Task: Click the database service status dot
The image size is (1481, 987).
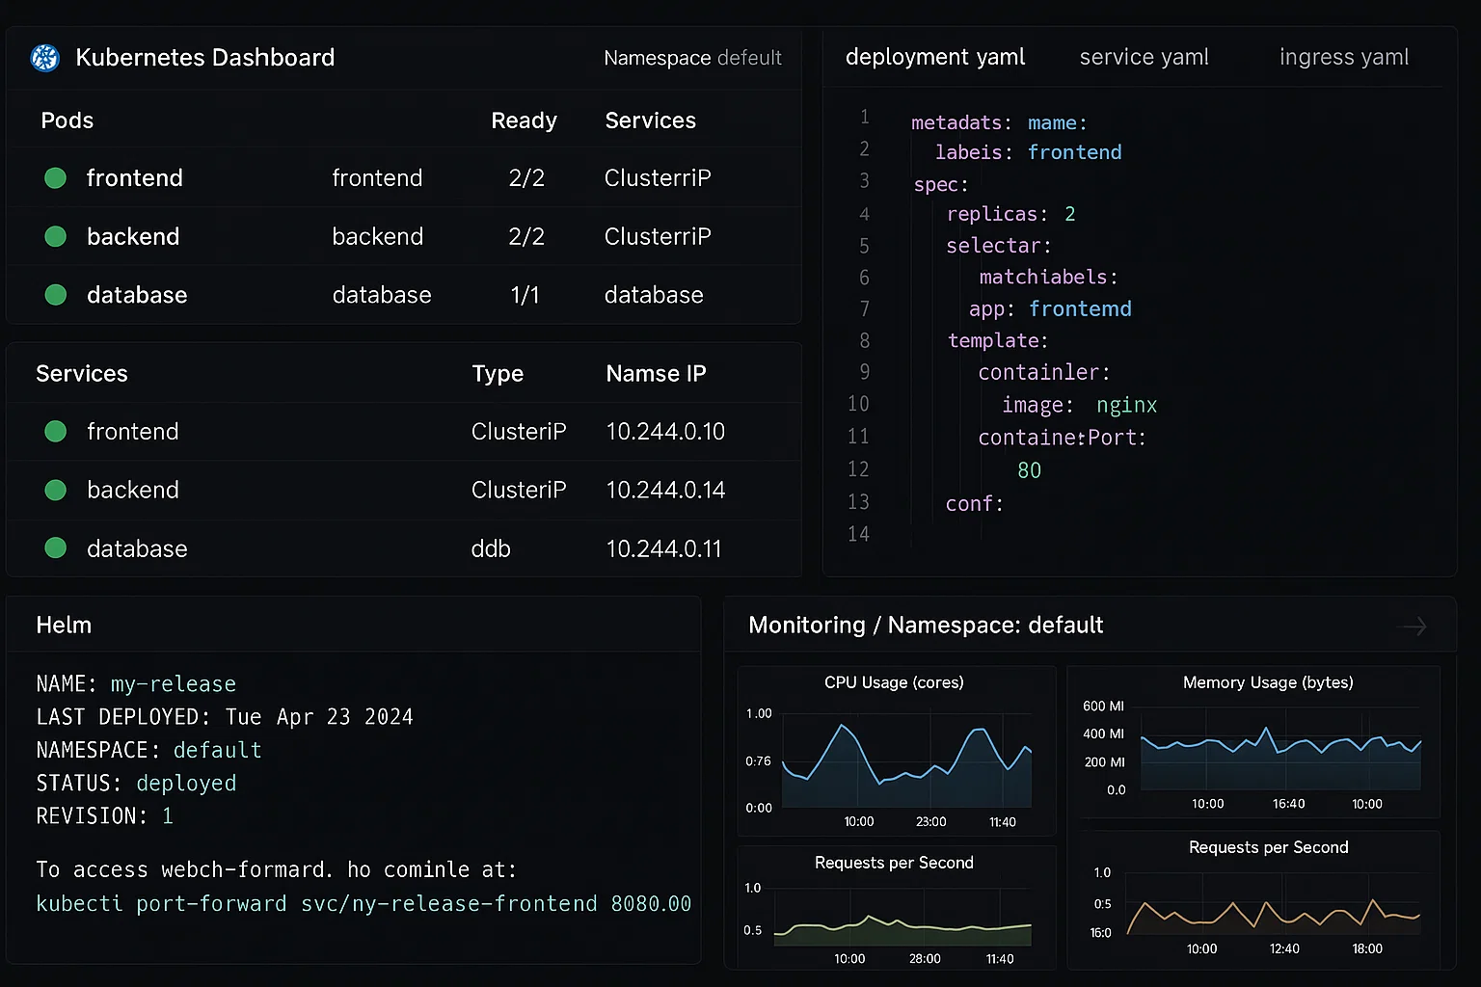Action: pos(56,548)
